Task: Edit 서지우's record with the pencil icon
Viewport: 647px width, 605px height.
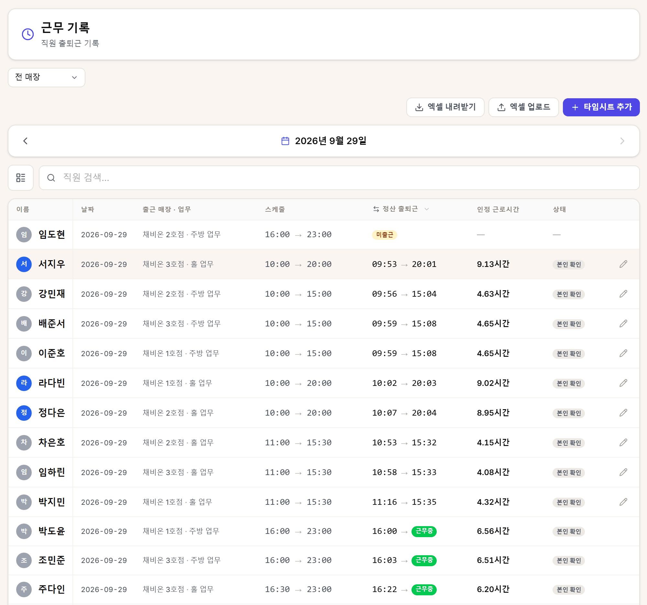Action: tap(623, 264)
